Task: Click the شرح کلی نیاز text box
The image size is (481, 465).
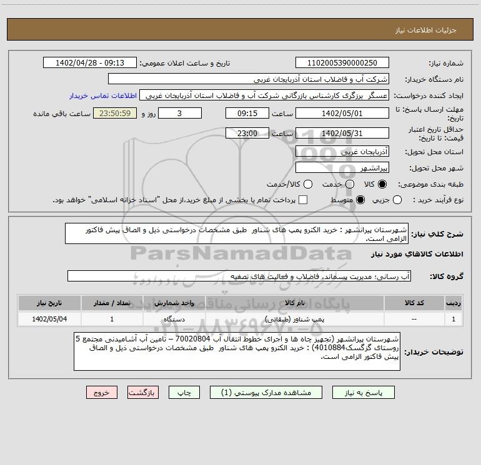Action: click(x=237, y=233)
